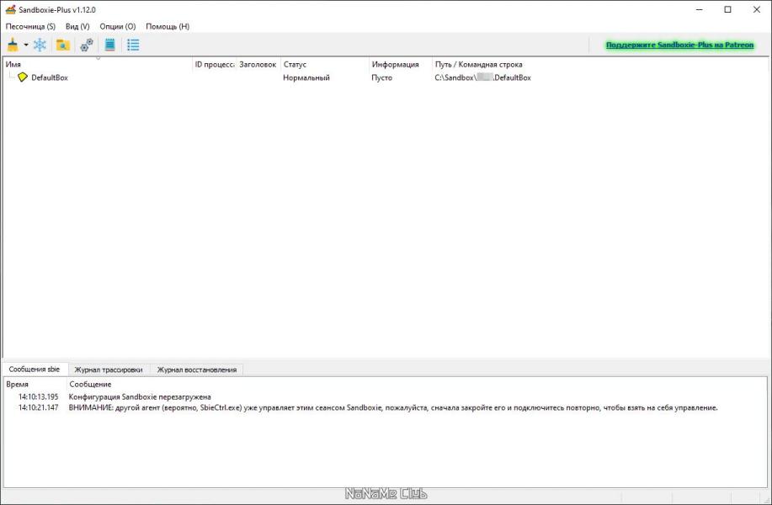Image resolution: width=772 pixels, height=505 pixels.
Task: Click the Нормальный status cell
Action: 306,77
